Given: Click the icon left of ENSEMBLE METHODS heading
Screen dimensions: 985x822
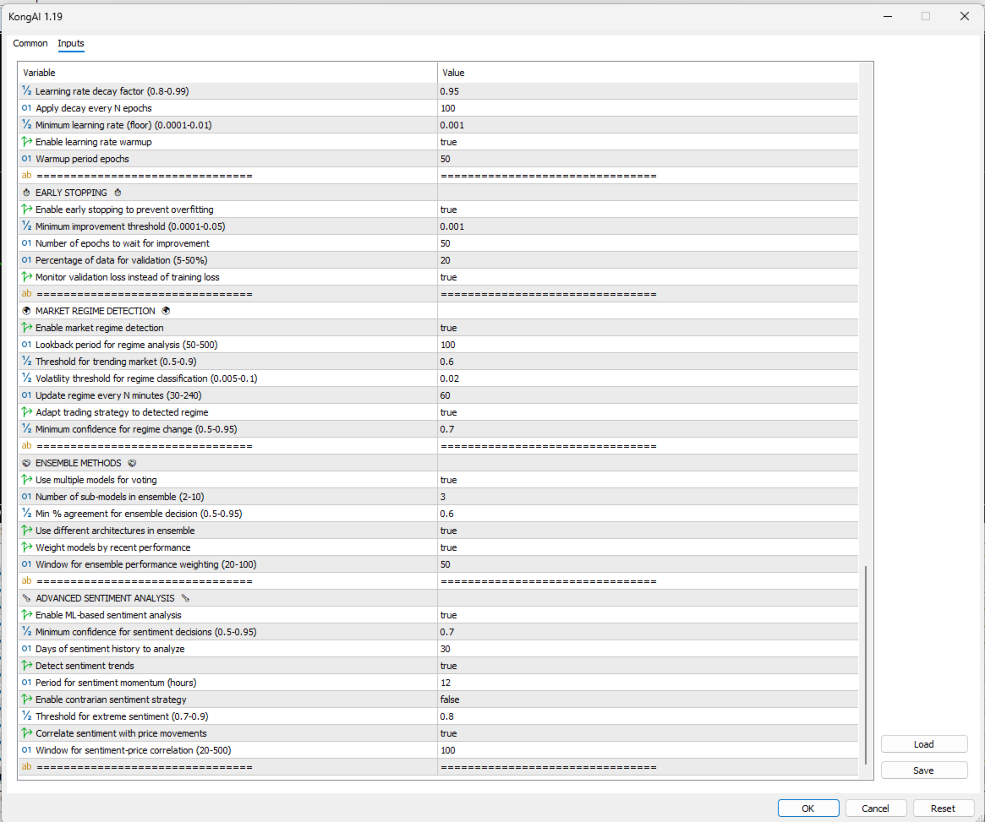Looking at the screenshot, I should [26, 463].
